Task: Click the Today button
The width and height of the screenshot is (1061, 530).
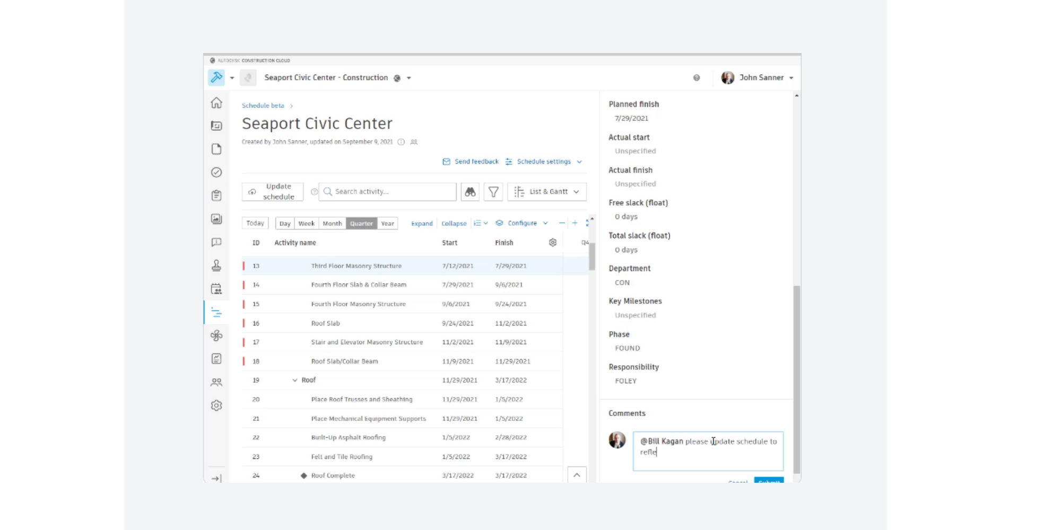Action: click(x=255, y=224)
